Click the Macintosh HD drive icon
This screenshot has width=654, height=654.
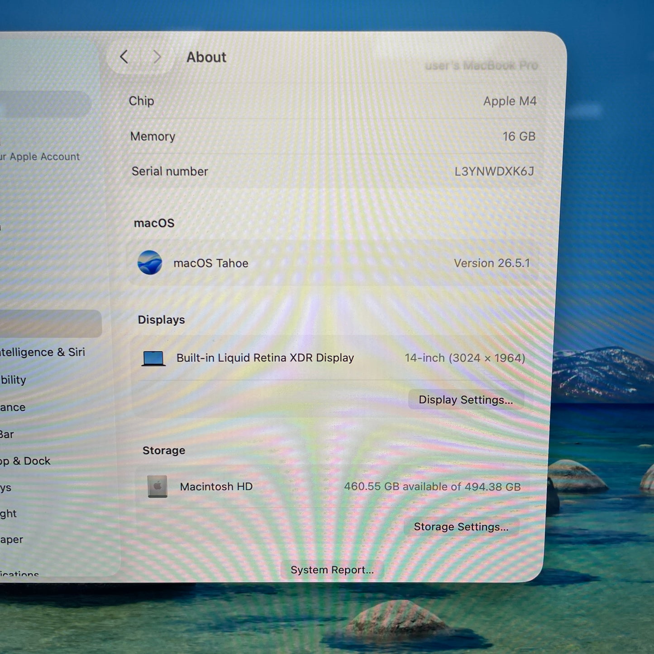tap(158, 487)
